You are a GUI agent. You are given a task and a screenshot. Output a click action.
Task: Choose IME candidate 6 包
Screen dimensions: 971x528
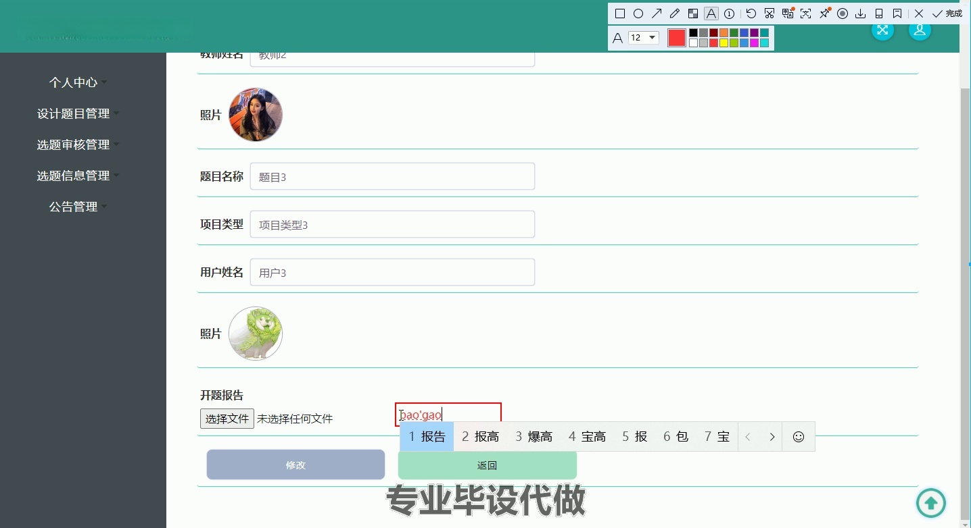coord(676,437)
